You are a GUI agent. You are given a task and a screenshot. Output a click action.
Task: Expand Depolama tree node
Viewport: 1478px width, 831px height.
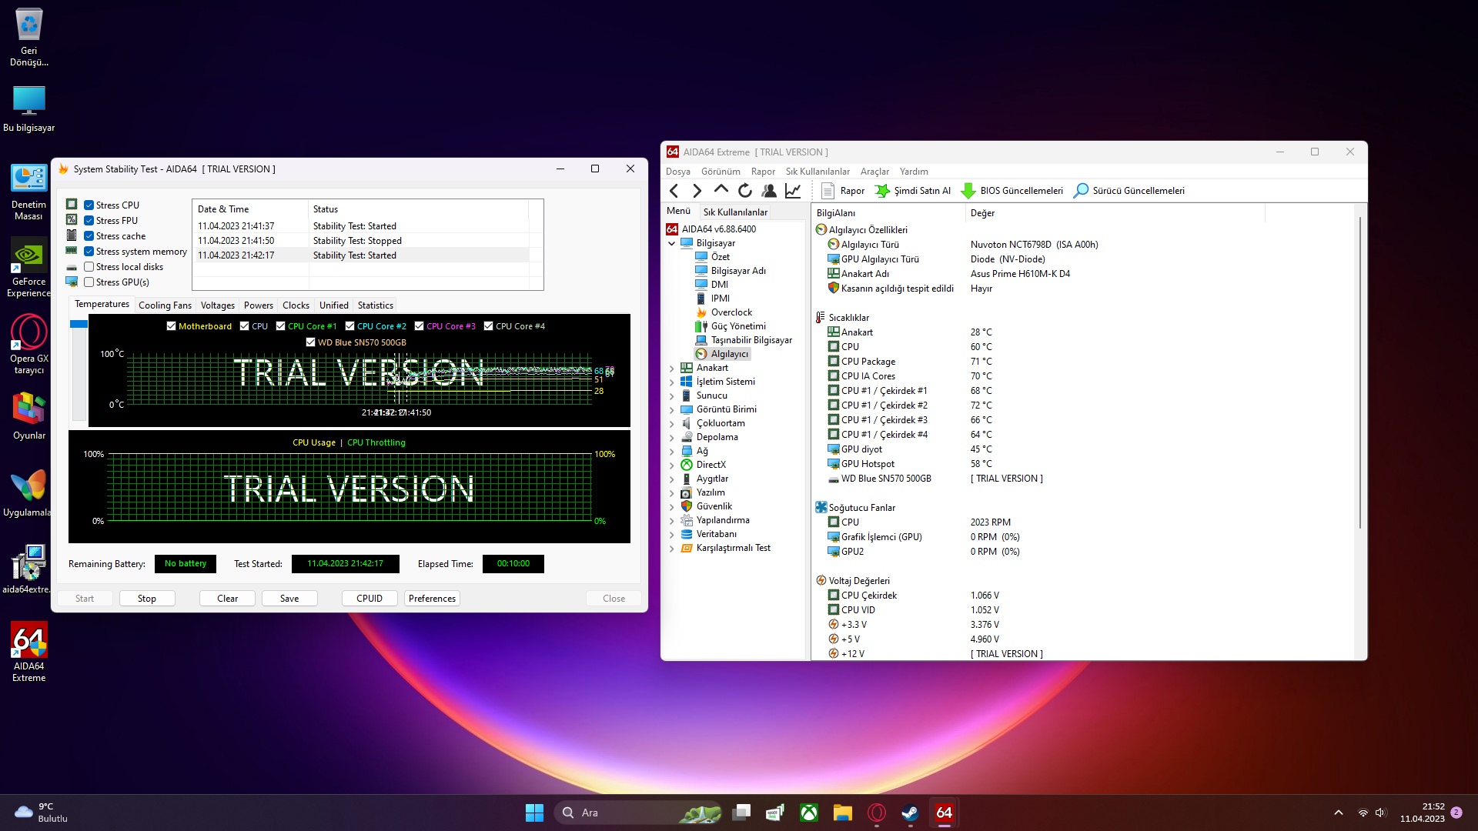(x=671, y=438)
